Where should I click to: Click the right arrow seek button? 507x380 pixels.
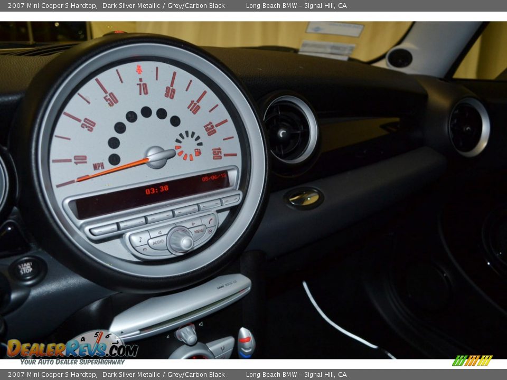[x=193, y=224]
